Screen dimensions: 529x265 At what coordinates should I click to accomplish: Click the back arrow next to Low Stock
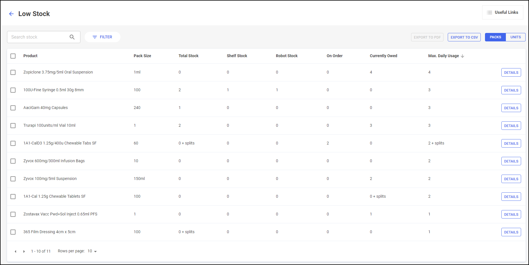coord(11,14)
